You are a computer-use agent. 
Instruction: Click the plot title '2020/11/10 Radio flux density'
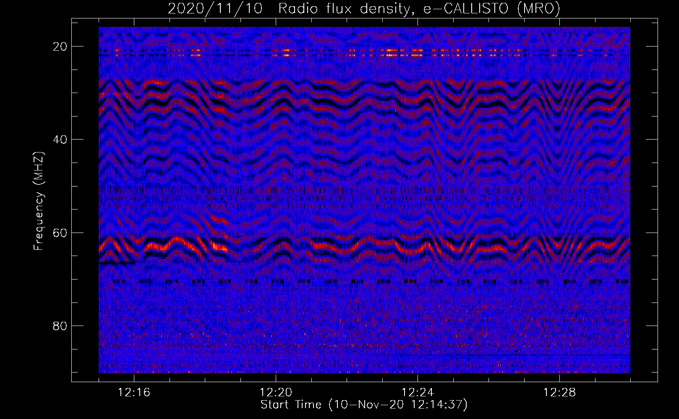pyautogui.click(x=363, y=8)
